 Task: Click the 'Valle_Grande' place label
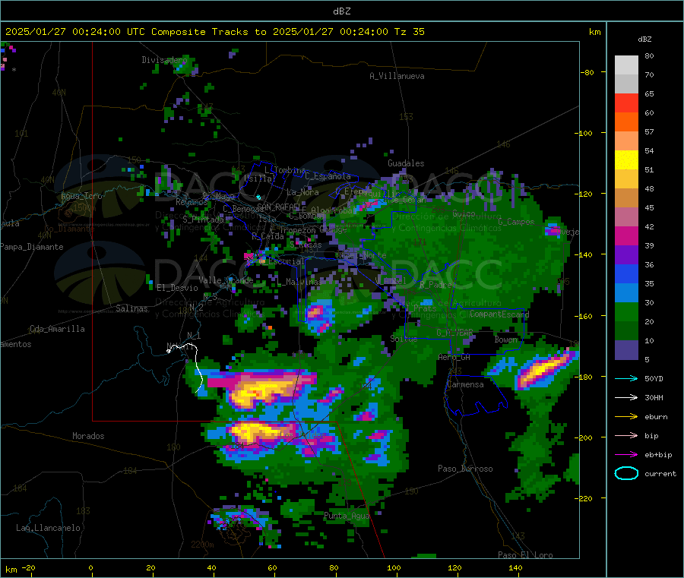tap(226, 280)
